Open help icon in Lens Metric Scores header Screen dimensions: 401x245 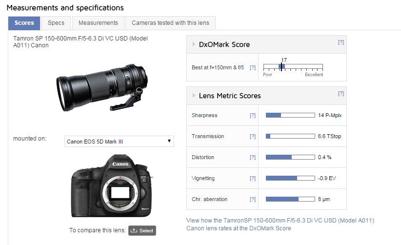coord(341,93)
